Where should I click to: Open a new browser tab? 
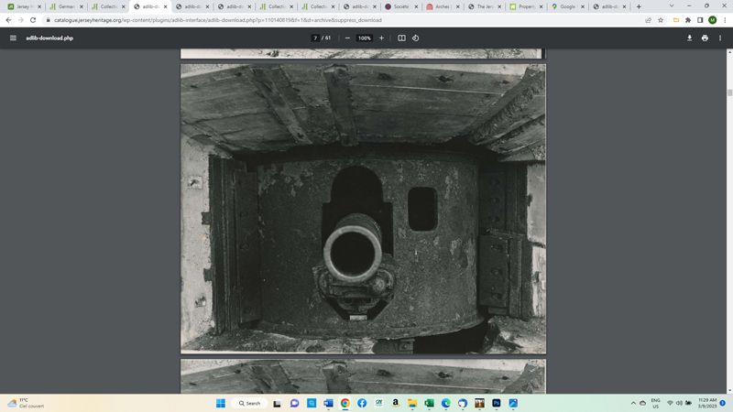pyautogui.click(x=639, y=6)
